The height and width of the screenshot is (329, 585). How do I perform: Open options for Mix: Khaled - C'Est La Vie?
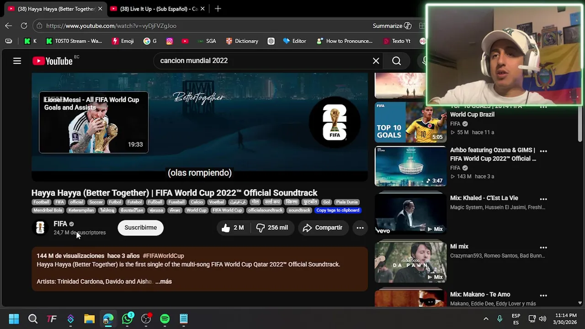tap(543, 199)
